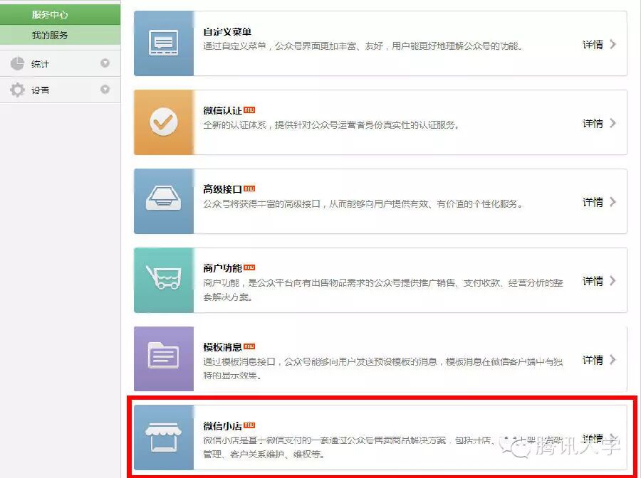Click chevron arrow on 高级接口 row
Screen dimensions: 641x478
click(613, 201)
